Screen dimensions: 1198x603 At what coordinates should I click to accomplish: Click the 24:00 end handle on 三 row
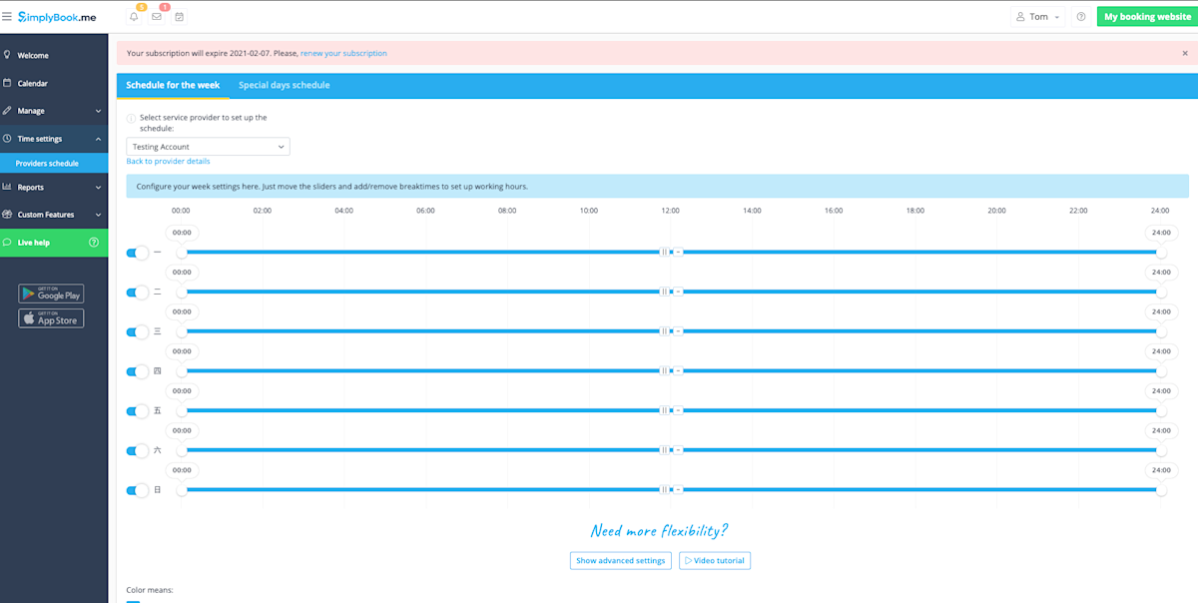tap(1161, 330)
